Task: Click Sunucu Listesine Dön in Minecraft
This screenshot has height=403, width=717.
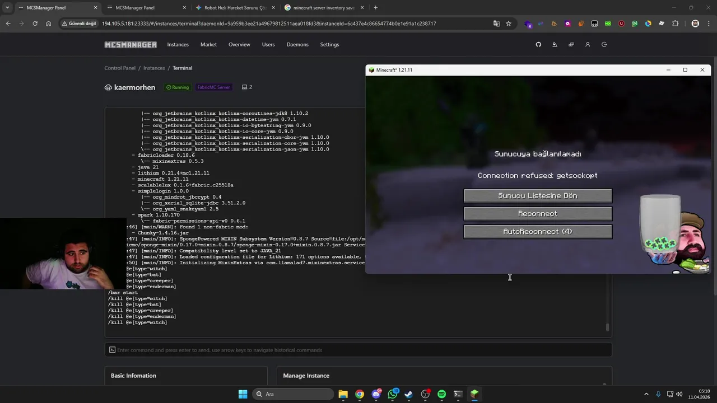Action: click(538, 196)
